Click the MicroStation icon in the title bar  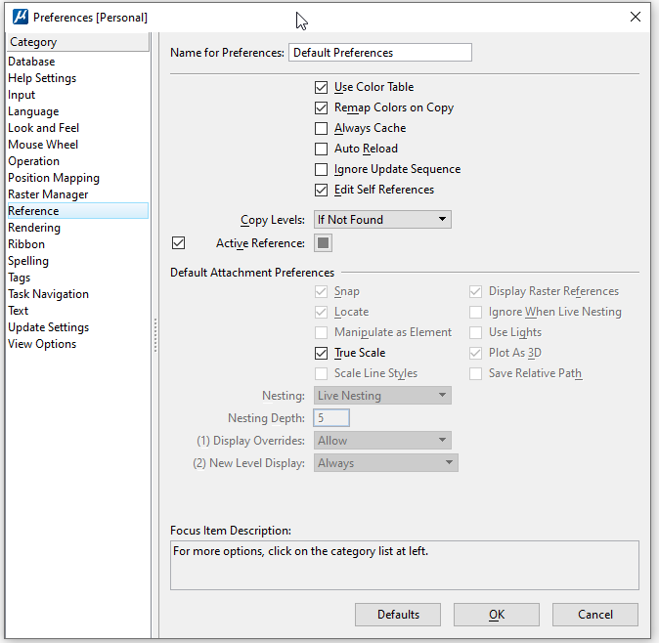click(x=18, y=17)
